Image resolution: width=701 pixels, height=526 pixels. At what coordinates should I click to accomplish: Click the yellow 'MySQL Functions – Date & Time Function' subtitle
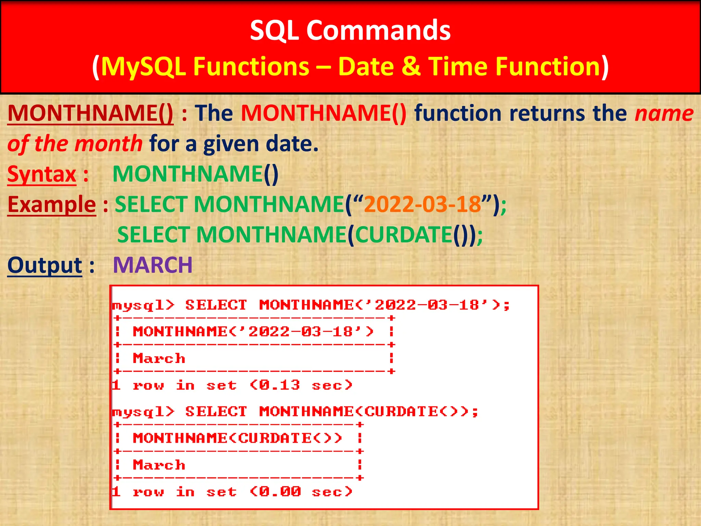(x=351, y=66)
